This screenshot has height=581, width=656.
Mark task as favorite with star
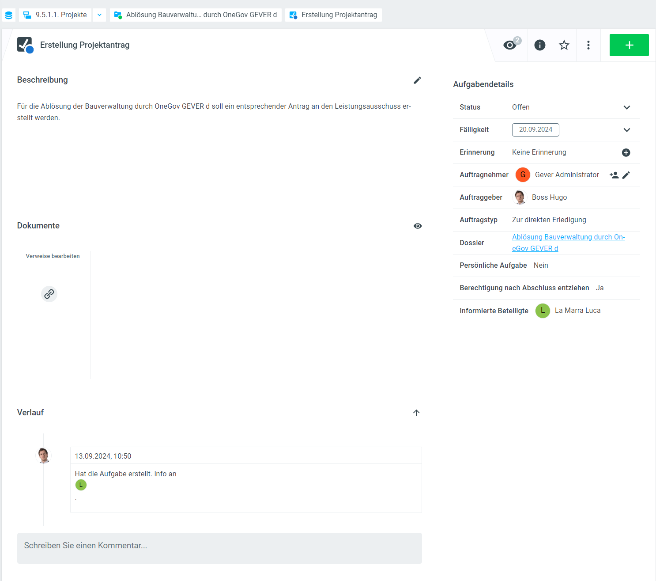point(564,45)
